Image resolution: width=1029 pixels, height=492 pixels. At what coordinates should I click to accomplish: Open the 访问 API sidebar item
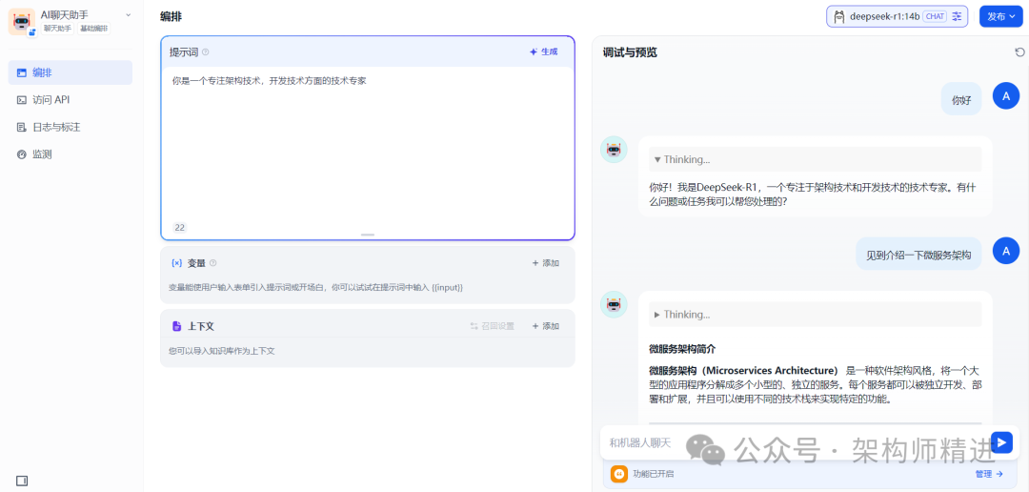click(x=71, y=100)
